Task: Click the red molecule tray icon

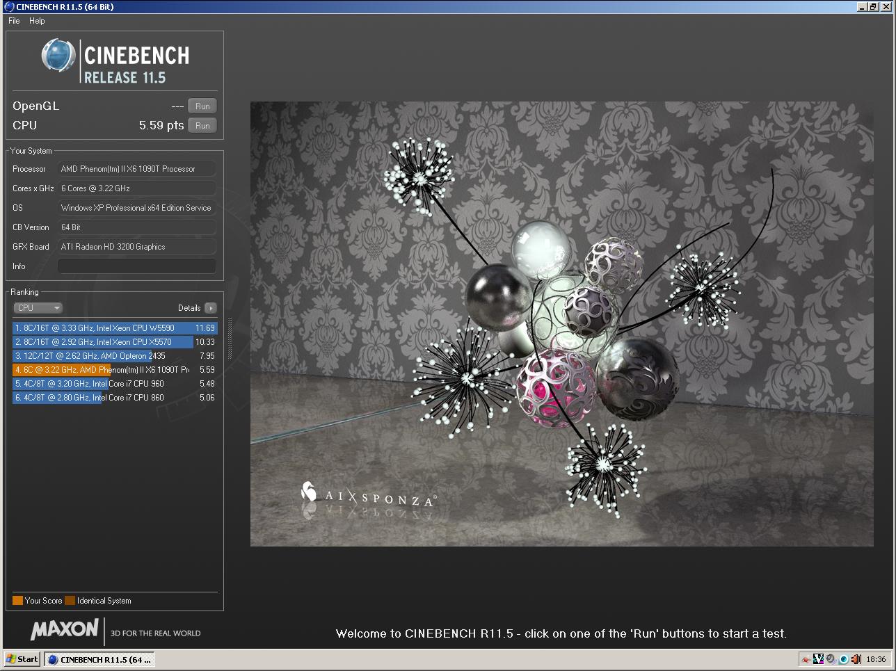Action: (x=806, y=659)
